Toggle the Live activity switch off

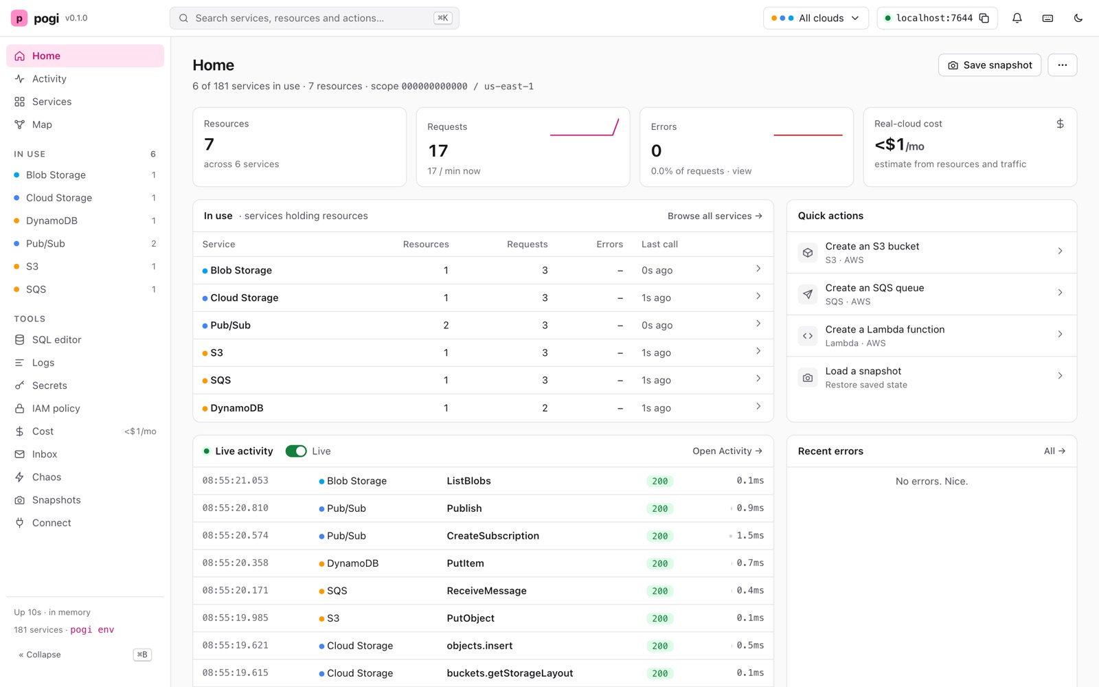point(296,451)
